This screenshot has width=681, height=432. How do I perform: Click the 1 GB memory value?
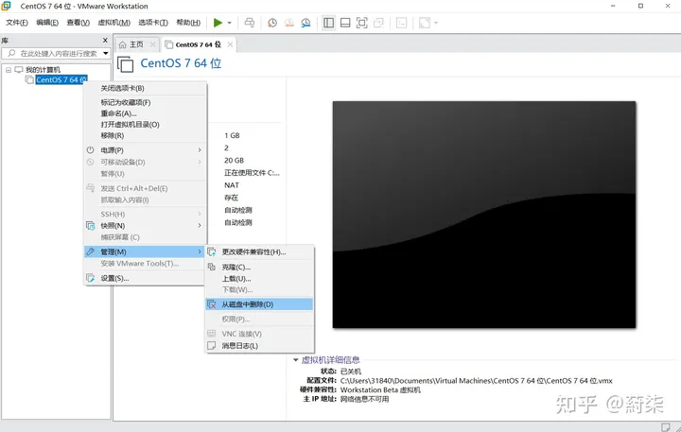point(232,135)
